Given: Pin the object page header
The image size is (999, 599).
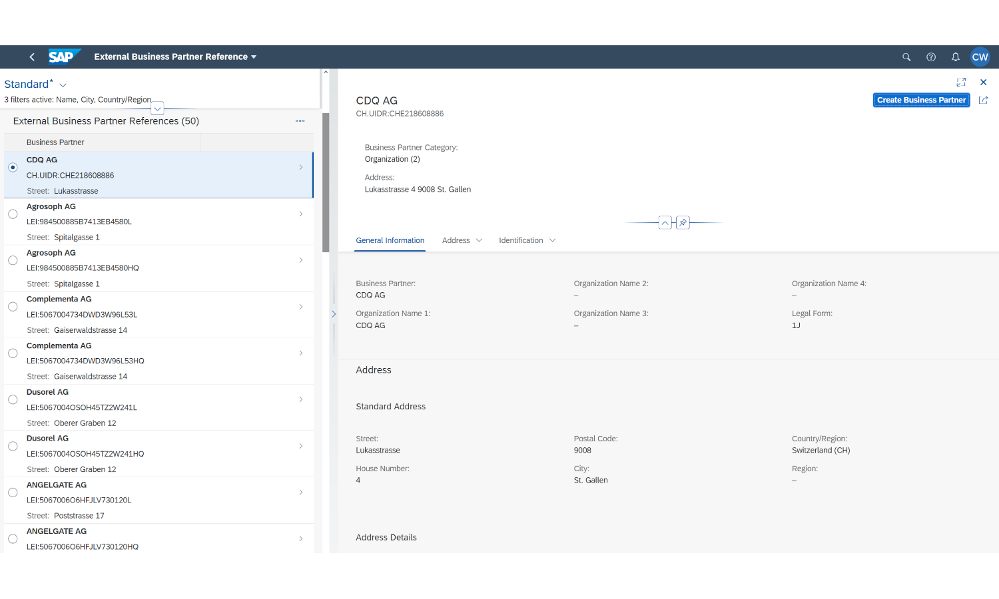Looking at the screenshot, I should (683, 223).
